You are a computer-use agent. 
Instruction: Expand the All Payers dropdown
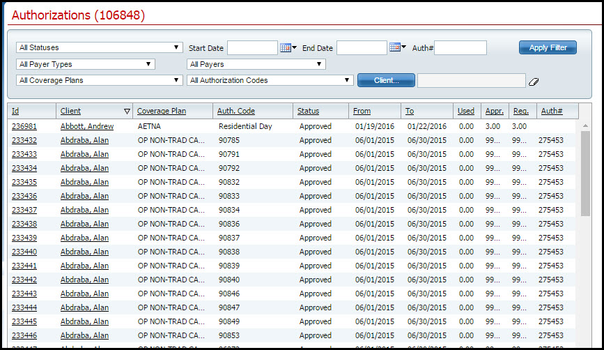[256, 64]
